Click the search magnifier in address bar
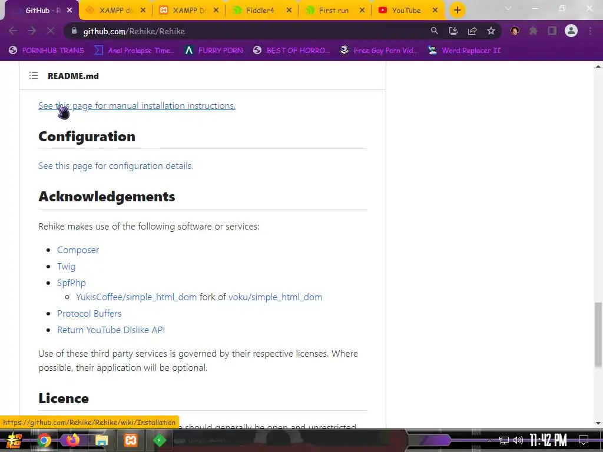Screen dimensions: 603x452 (434, 31)
